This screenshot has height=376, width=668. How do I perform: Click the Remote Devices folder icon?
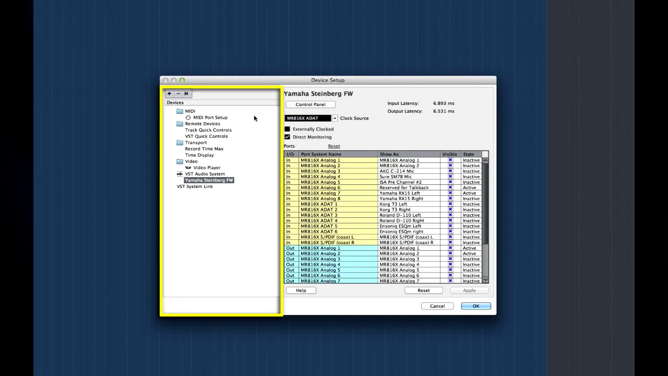click(180, 123)
